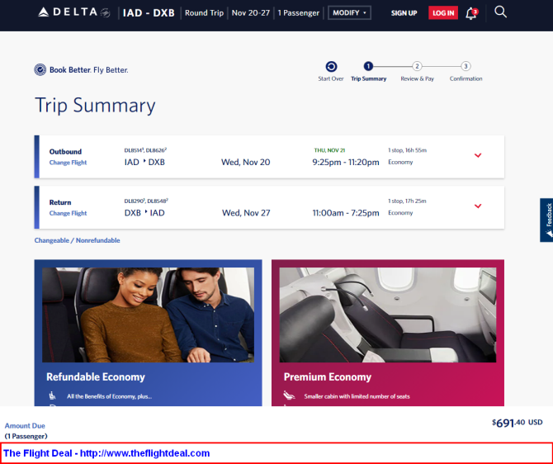Click the DL8514, DL8626 flight numbers
Screen dimensions: 553x464
(145, 150)
